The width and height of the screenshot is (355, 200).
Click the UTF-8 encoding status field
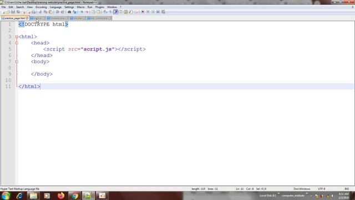(x=322, y=189)
